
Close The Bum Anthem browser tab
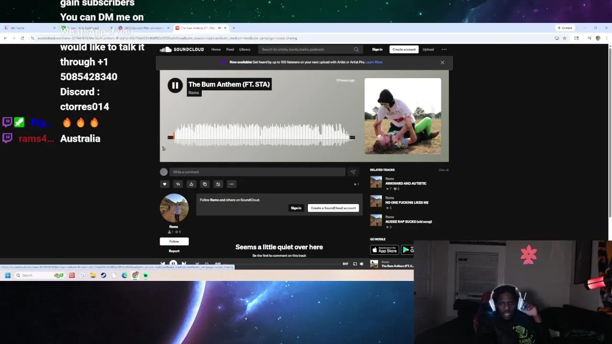pyautogui.click(x=225, y=28)
